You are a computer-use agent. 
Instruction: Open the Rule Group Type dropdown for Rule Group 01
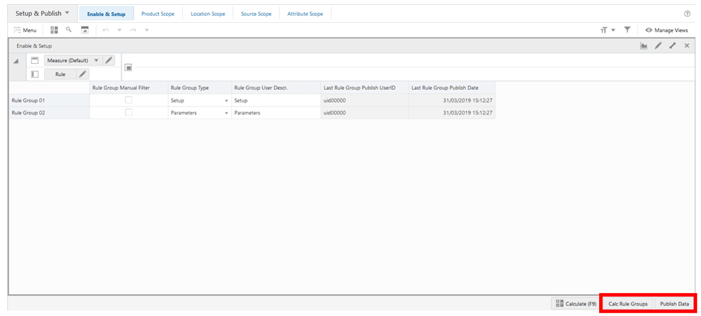(x=226, y=100)
